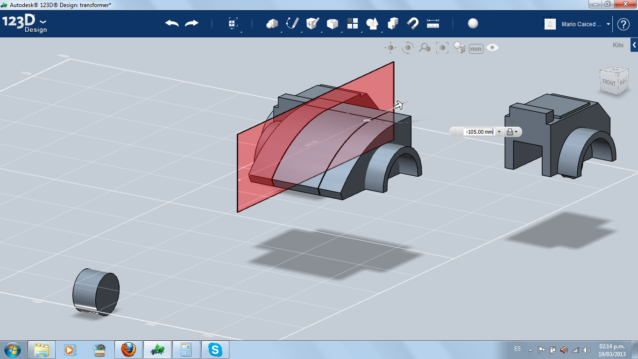Select the second car body model

[560, 136]
